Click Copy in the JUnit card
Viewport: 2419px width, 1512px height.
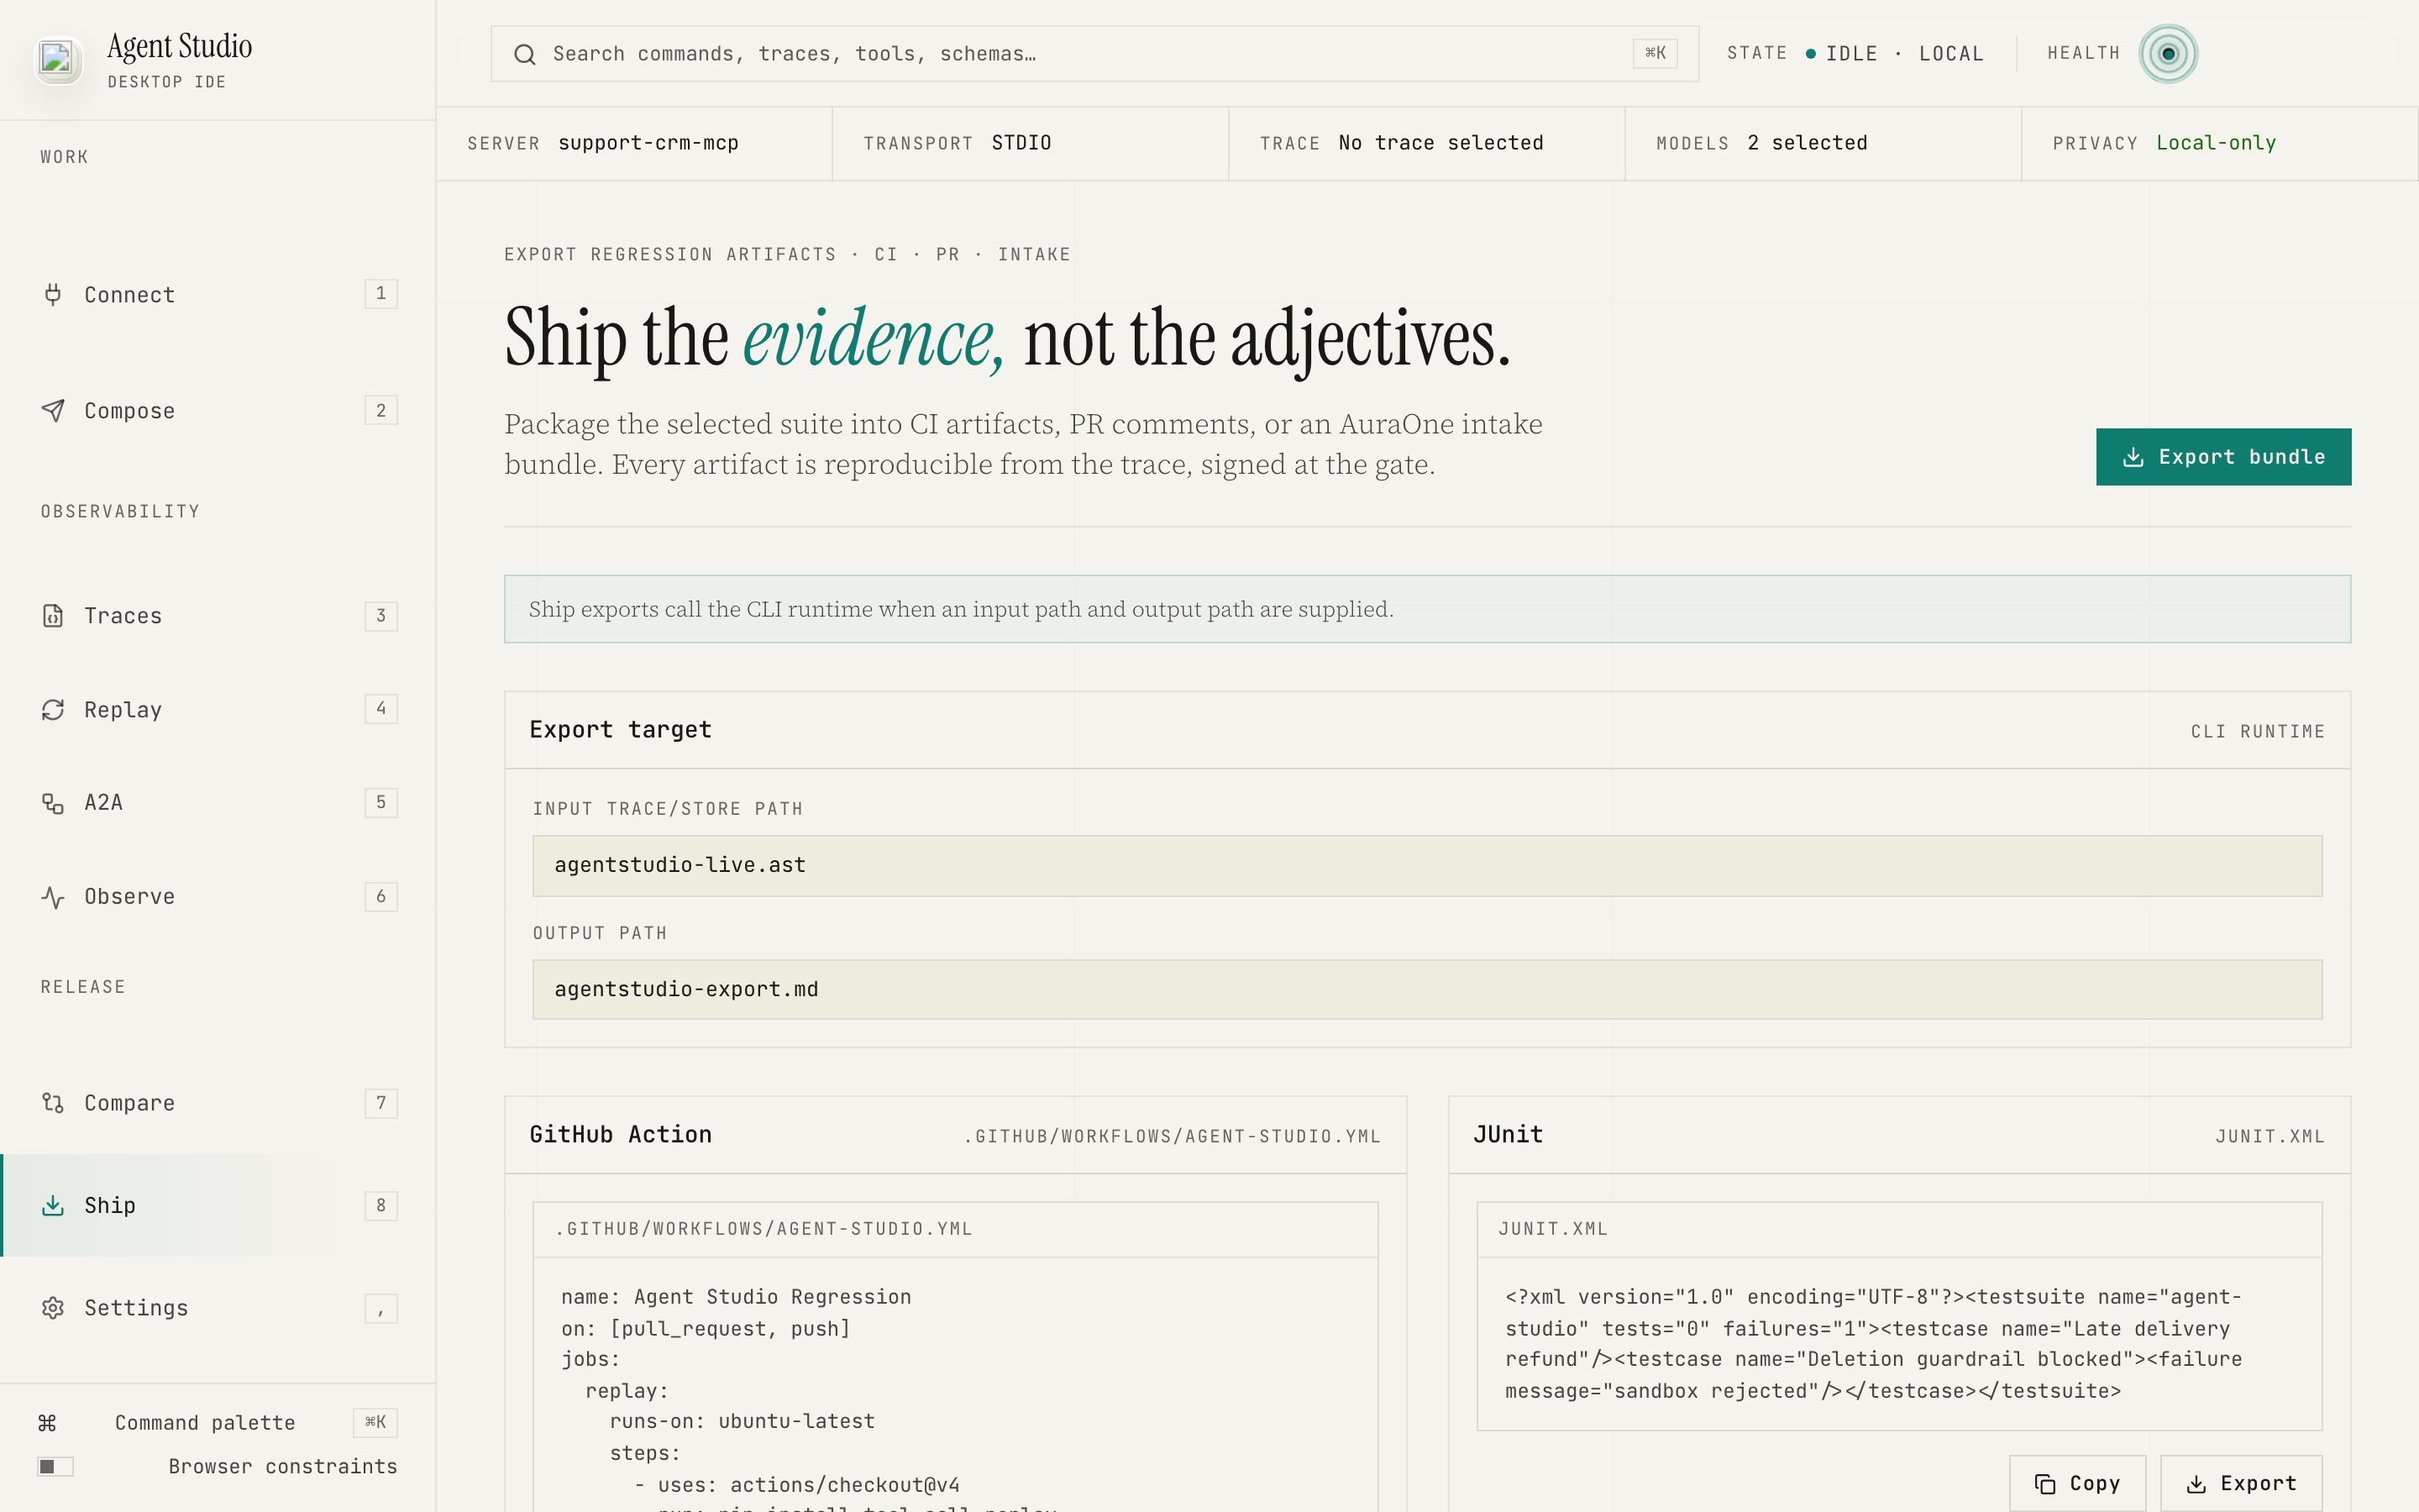click(x=2077, y=1483)
